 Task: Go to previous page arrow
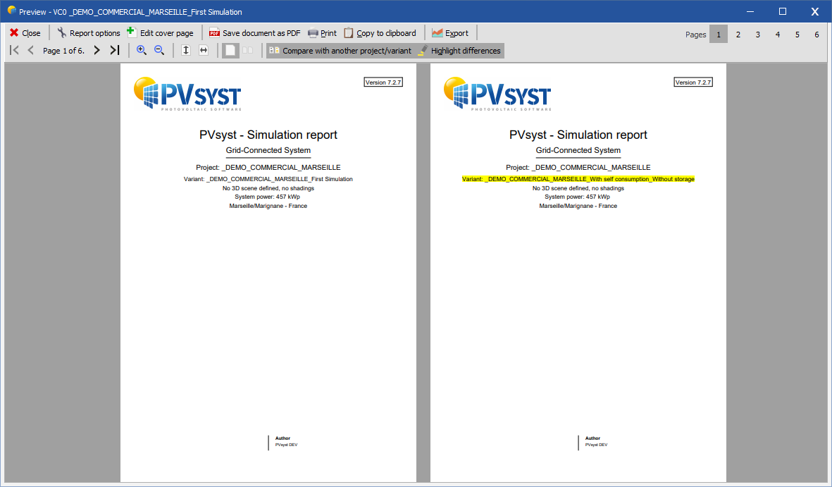point(31,51)
